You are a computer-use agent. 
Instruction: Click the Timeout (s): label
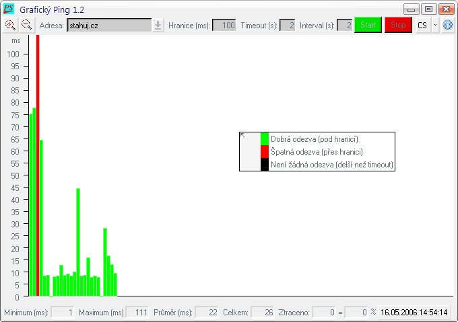click(x=259, y=26)
